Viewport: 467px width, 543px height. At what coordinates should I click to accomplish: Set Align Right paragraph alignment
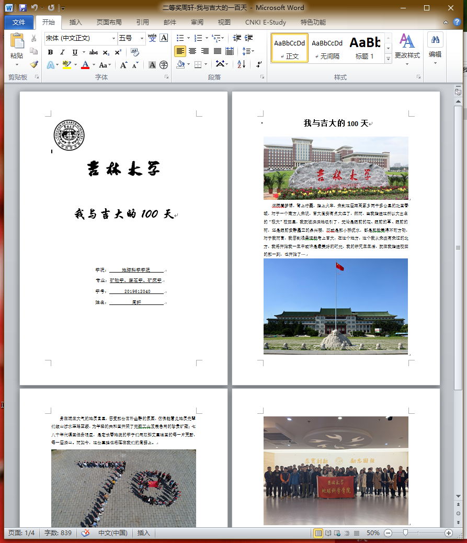pos(205,51)
